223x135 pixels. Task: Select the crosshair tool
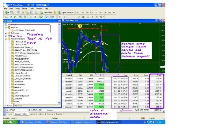pos(64,17)
